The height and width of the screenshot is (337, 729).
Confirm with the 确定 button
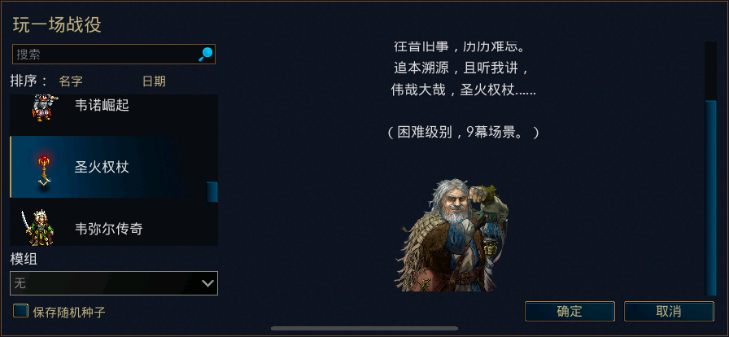pyautogui.click(x=570, y=311)
